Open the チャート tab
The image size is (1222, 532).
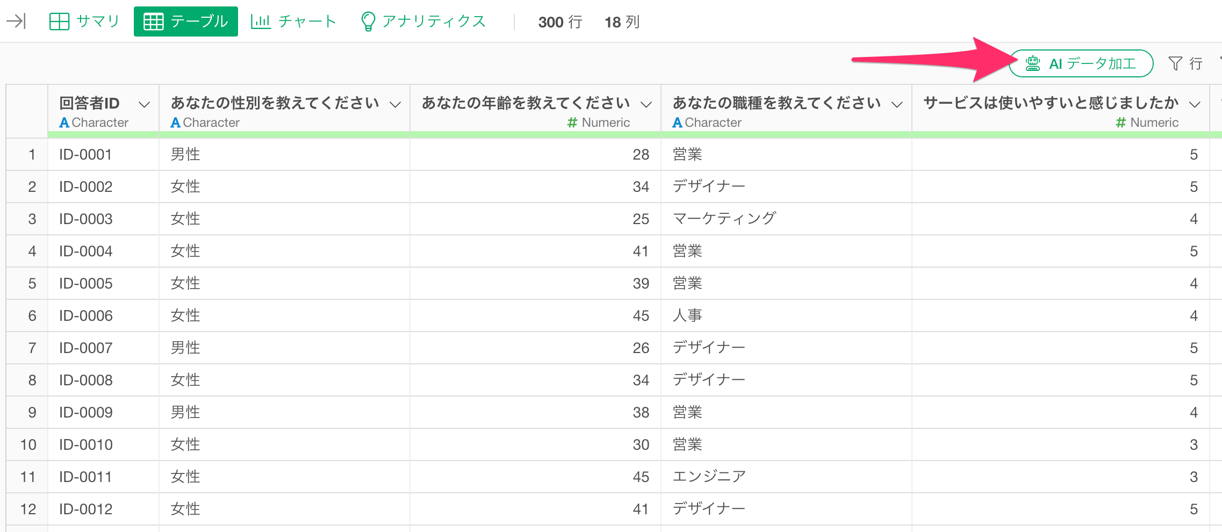pyautogui.click(x=293, y=21)
